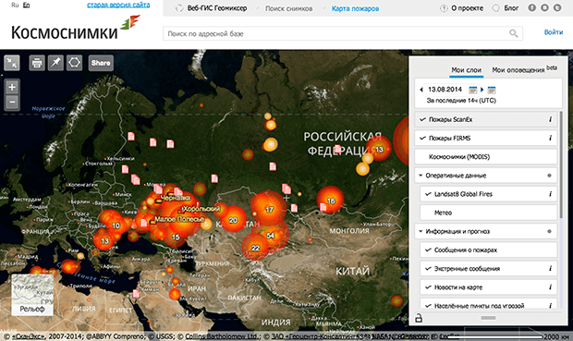573x341 pixels.
Task: Click the date field 13.08.2014
Action: click(445, 90)
